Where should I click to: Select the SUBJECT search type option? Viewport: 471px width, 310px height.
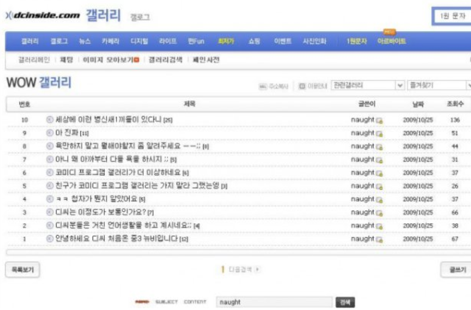click(x=166, y=302)
